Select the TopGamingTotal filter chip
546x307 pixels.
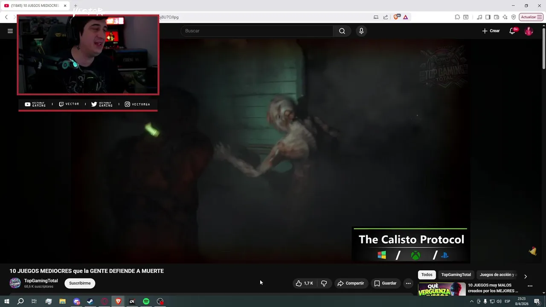click(x=456, y=275)
